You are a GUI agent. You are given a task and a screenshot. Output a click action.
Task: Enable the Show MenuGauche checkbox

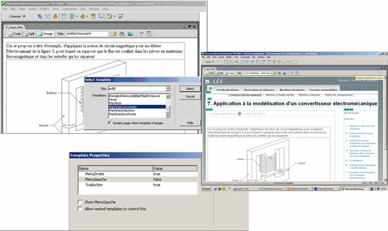coord(80,202)
